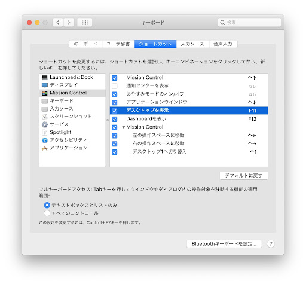
Task: Select Mission Control category in sidebar
Action: pyautogui.click(x=72, y=93)
